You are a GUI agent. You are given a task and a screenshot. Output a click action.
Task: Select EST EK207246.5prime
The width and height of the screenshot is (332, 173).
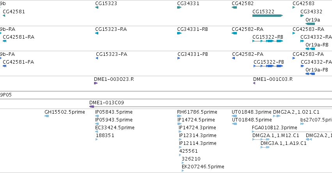point(203,167)
